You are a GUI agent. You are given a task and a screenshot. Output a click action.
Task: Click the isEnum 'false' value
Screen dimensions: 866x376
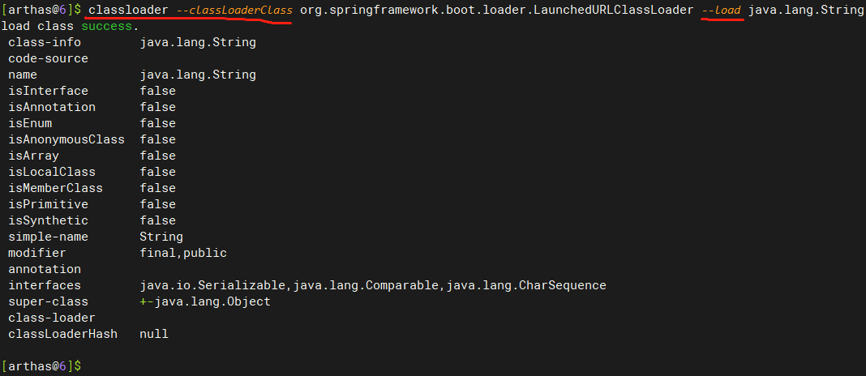(157, 123)
